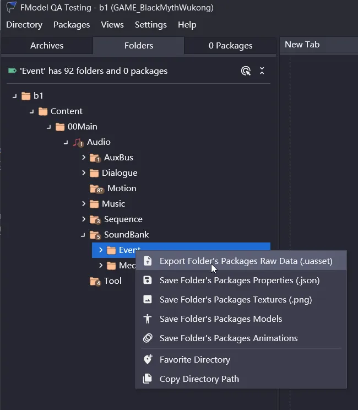Image resolution: width=358 pixels, height=410 pixels.
Task: Click the Favorite Directory pin-heart icon
Action: [x=148, y=360]
